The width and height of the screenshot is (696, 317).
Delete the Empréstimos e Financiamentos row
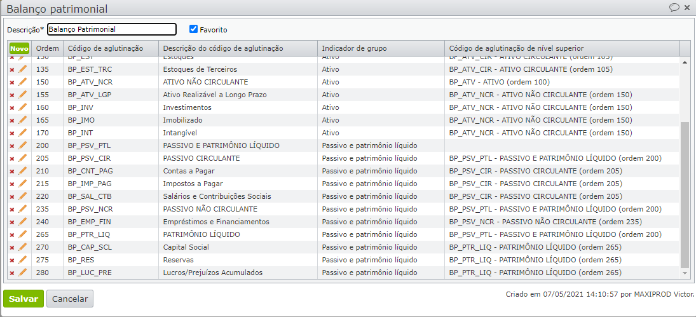(x=12, y=222)
